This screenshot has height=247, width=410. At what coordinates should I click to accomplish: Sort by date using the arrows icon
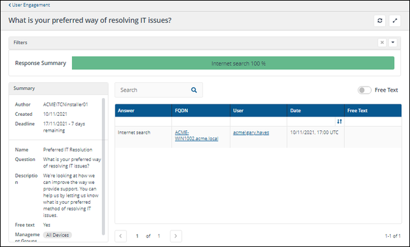click(339, 122)
